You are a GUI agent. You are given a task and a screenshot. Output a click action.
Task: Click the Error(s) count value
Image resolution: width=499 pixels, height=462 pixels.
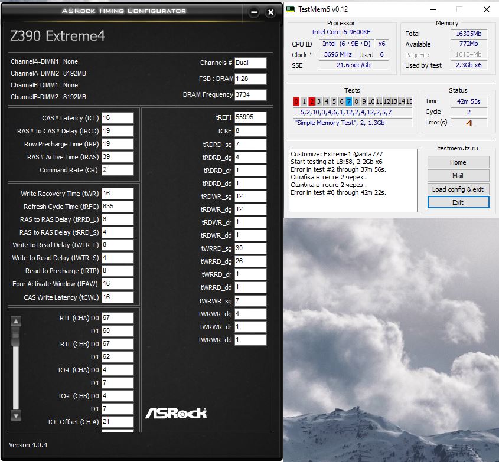tap(469, 123)
